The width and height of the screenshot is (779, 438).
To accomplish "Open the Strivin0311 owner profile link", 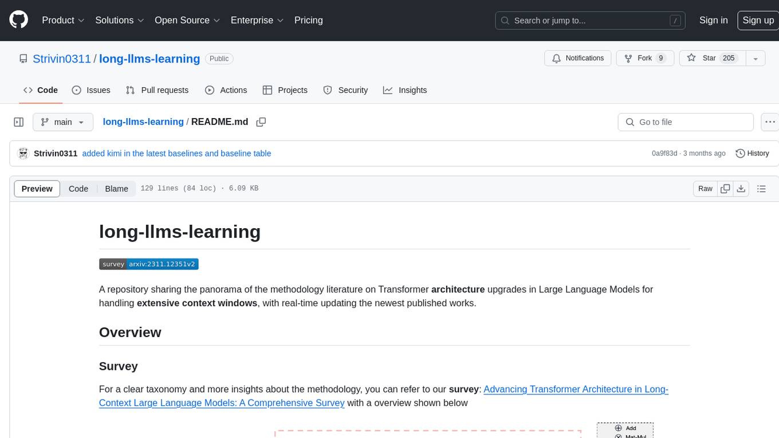I will tap(62, 58).
